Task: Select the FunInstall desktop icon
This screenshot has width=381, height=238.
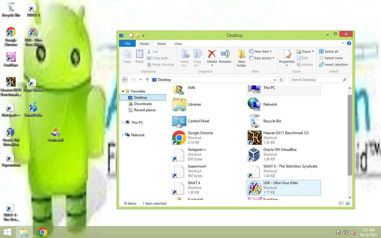Action: pos(56,134)
